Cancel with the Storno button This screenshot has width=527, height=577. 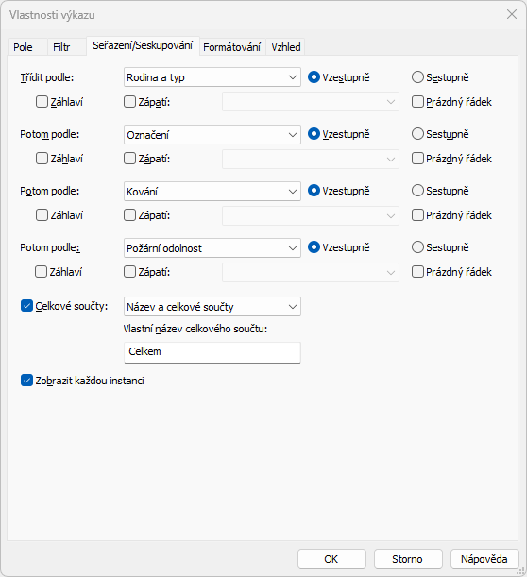point(408,559)
